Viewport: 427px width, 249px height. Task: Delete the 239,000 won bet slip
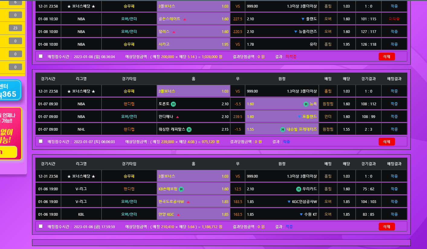(387, 141)
